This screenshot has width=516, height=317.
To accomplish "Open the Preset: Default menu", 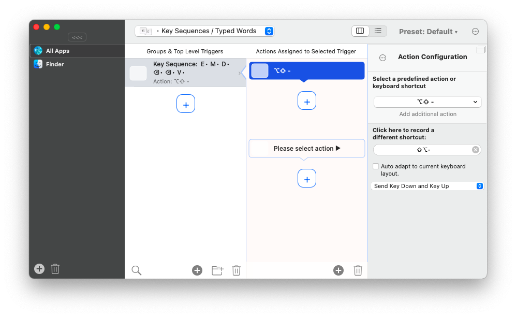I will click(x=428, y=31).
